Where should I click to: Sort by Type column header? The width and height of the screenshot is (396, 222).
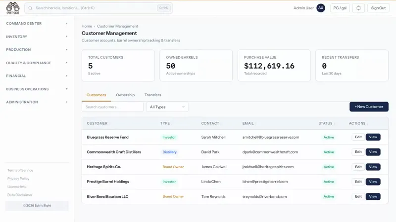tap(165, 123)
